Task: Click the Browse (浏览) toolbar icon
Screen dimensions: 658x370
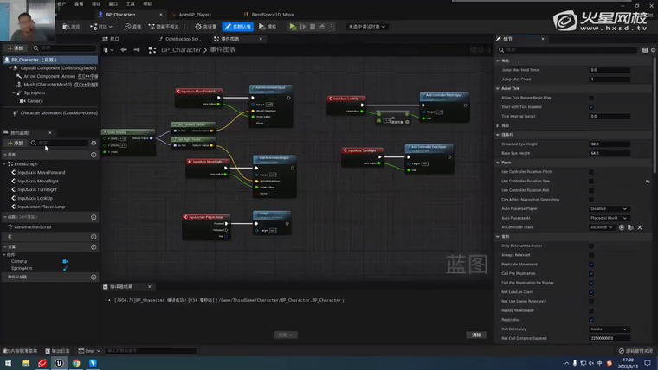Action: point(71,27)
